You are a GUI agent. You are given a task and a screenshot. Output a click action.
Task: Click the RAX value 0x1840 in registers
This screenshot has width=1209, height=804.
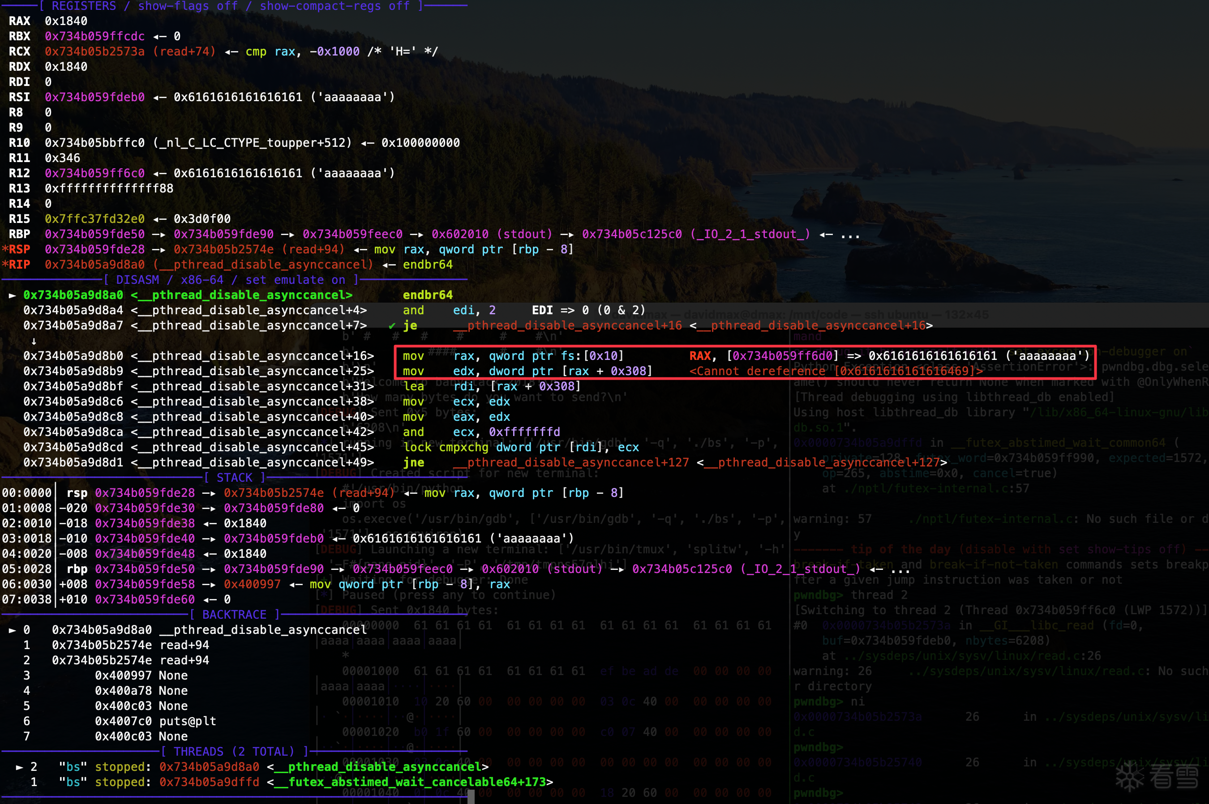66,21
